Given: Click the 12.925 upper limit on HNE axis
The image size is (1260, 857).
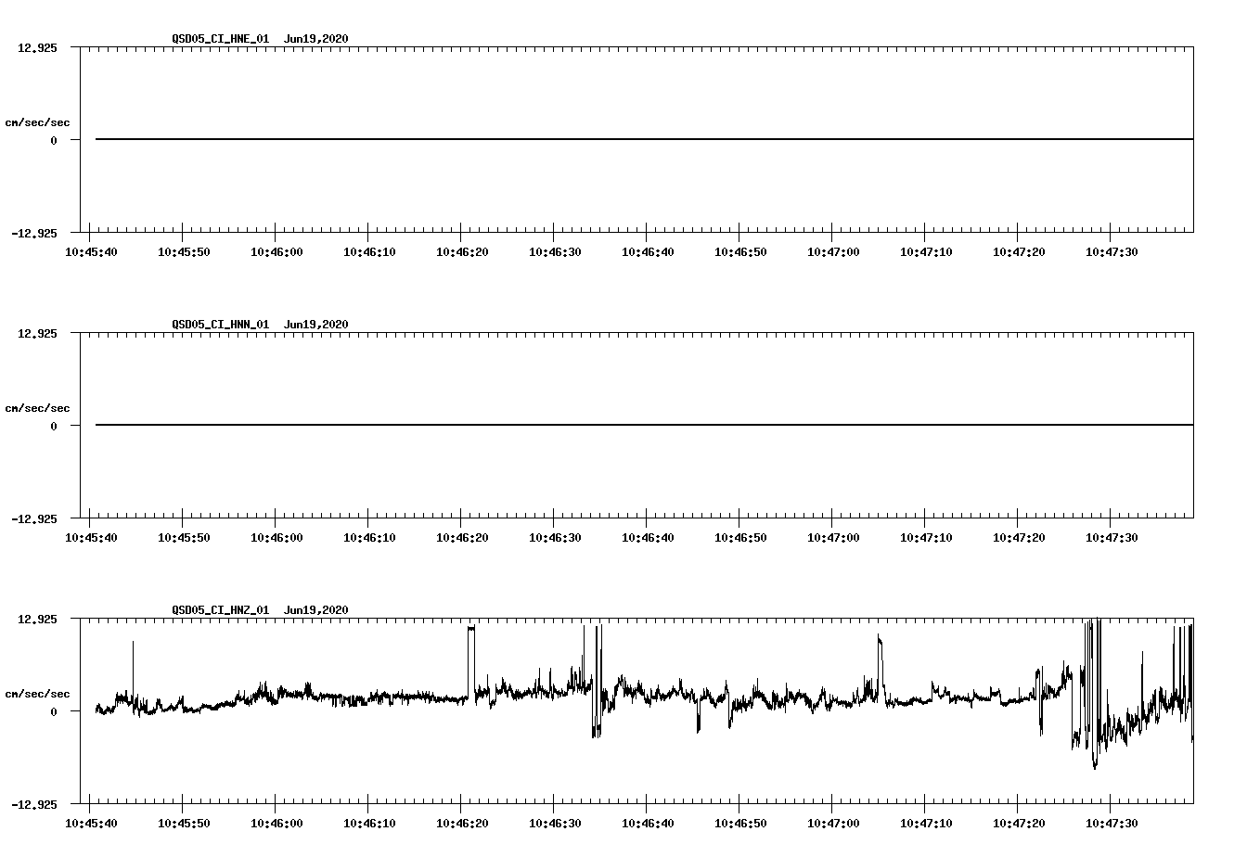Looking at the screenshot, I should tap(37, 48).
